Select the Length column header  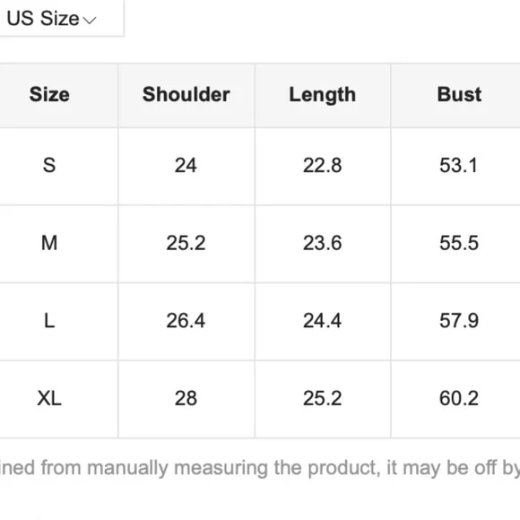click(x=323, y=95)
